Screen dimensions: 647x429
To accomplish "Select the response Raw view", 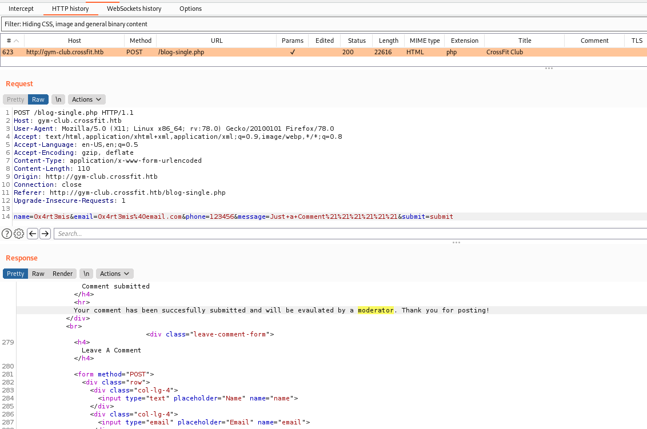I will click(x=38, y=274).
